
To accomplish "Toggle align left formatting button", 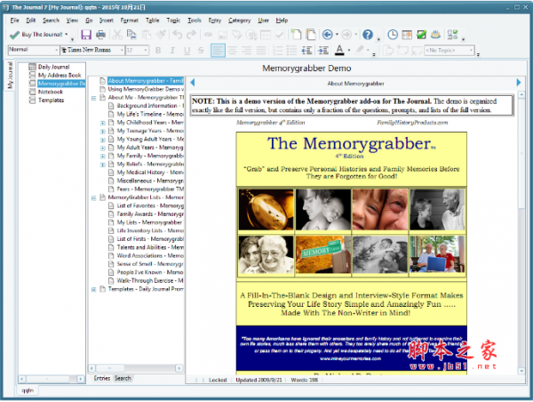I will point(219,51).
